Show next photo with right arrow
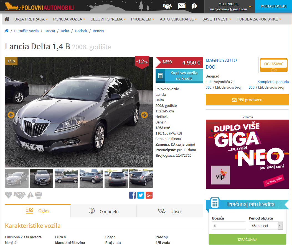Viewport: 292px width, 245px height. [x=144, y=115]
